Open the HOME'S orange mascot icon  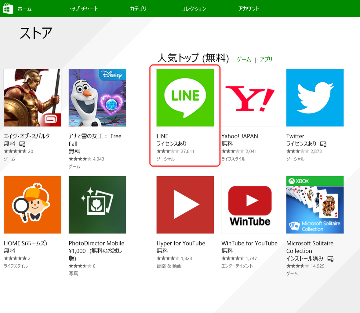click(x=32, y=205)
